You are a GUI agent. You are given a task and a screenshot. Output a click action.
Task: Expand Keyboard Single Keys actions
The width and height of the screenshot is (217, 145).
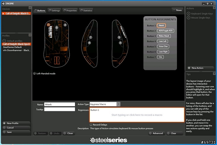pyautogui.click(x=189, y=14)
